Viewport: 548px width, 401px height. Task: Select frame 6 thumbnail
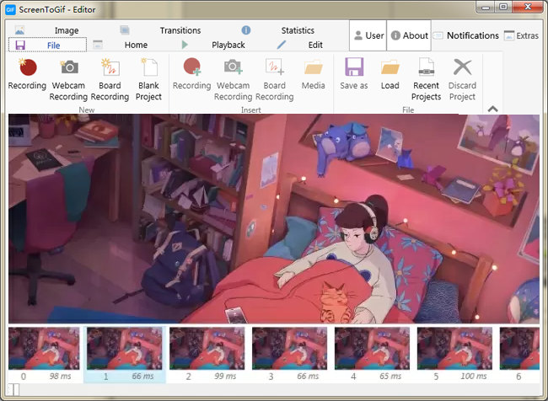[x=519, y=348]
